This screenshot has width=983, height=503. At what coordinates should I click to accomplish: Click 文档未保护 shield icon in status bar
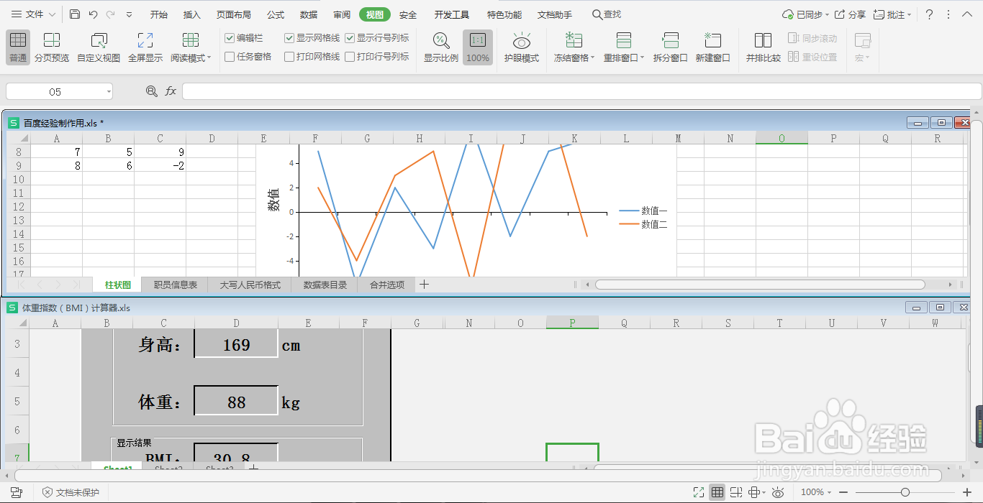(47, 492)
